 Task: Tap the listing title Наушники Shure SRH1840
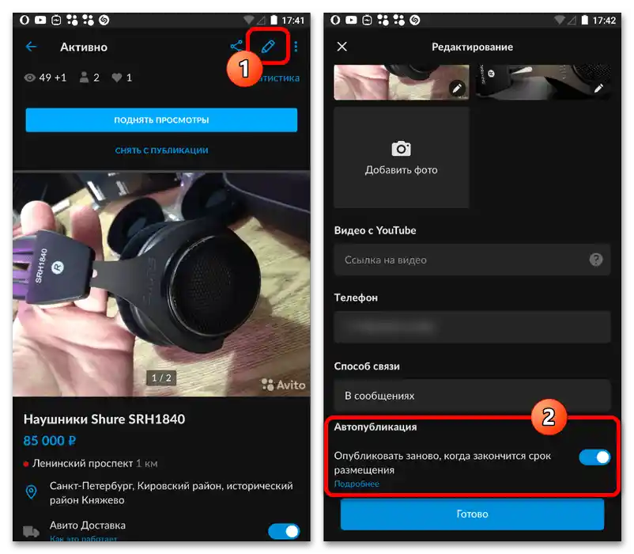tap(104, 419)
